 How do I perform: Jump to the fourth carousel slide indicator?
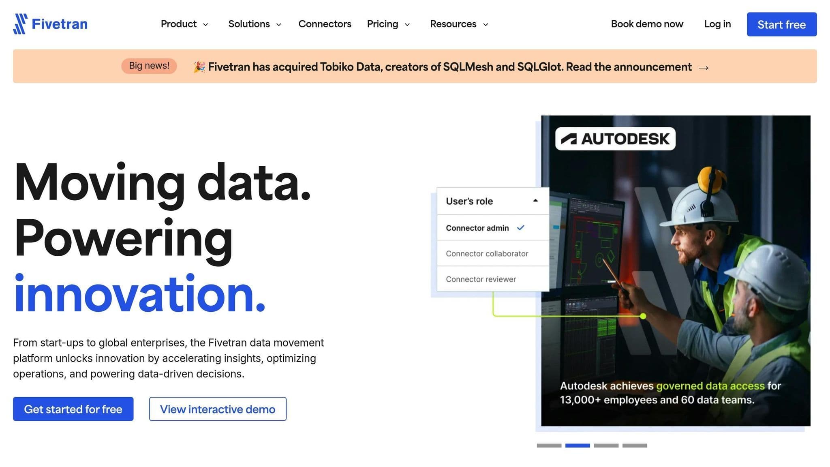[635, 446]
